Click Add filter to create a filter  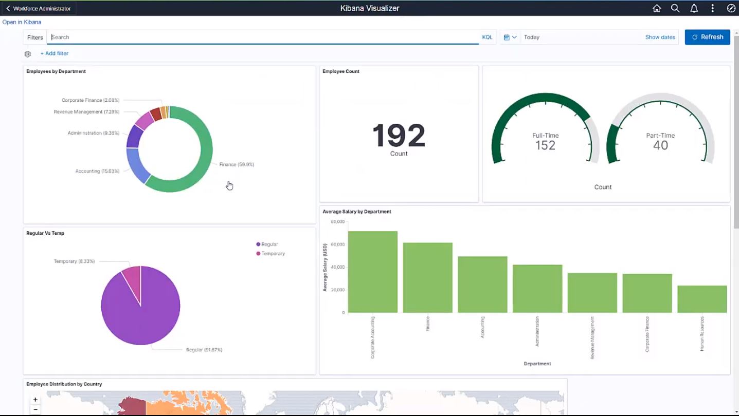[x=54, y=53]
